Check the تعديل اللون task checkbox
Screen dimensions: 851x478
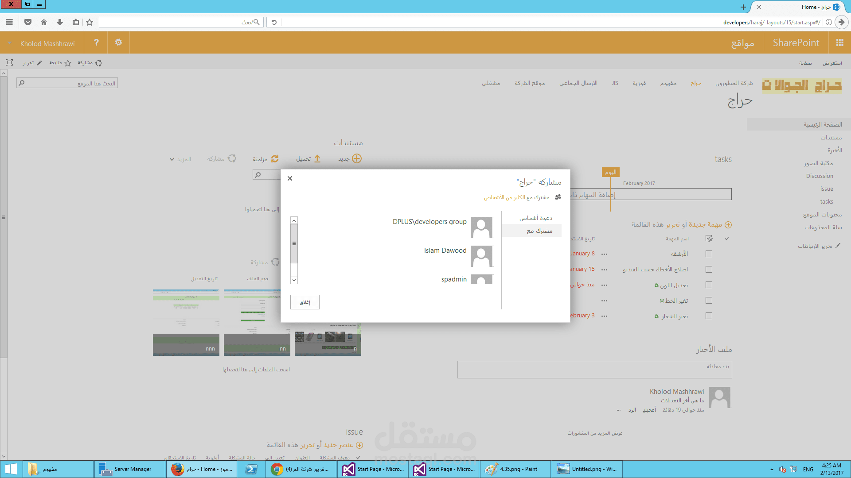click(709, 285)
